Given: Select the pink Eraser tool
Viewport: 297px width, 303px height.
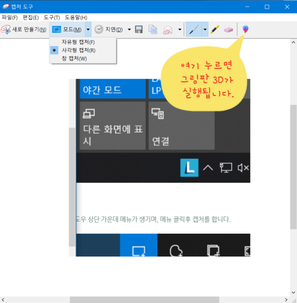Looking at the screenshot, I should click(228, 30).
